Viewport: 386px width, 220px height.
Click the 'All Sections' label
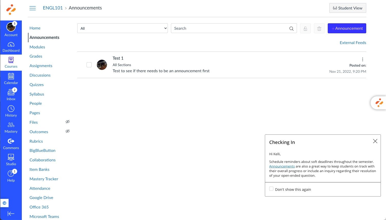click(x=122, y=65)
